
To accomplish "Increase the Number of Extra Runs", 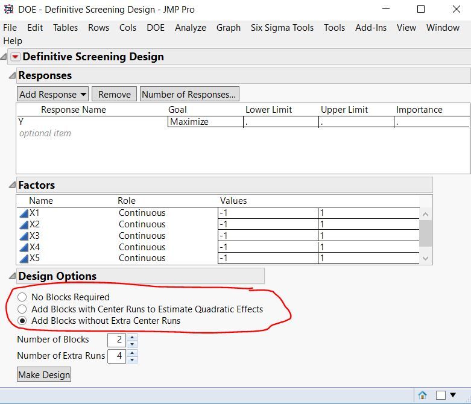I will [x=132, y=353].
